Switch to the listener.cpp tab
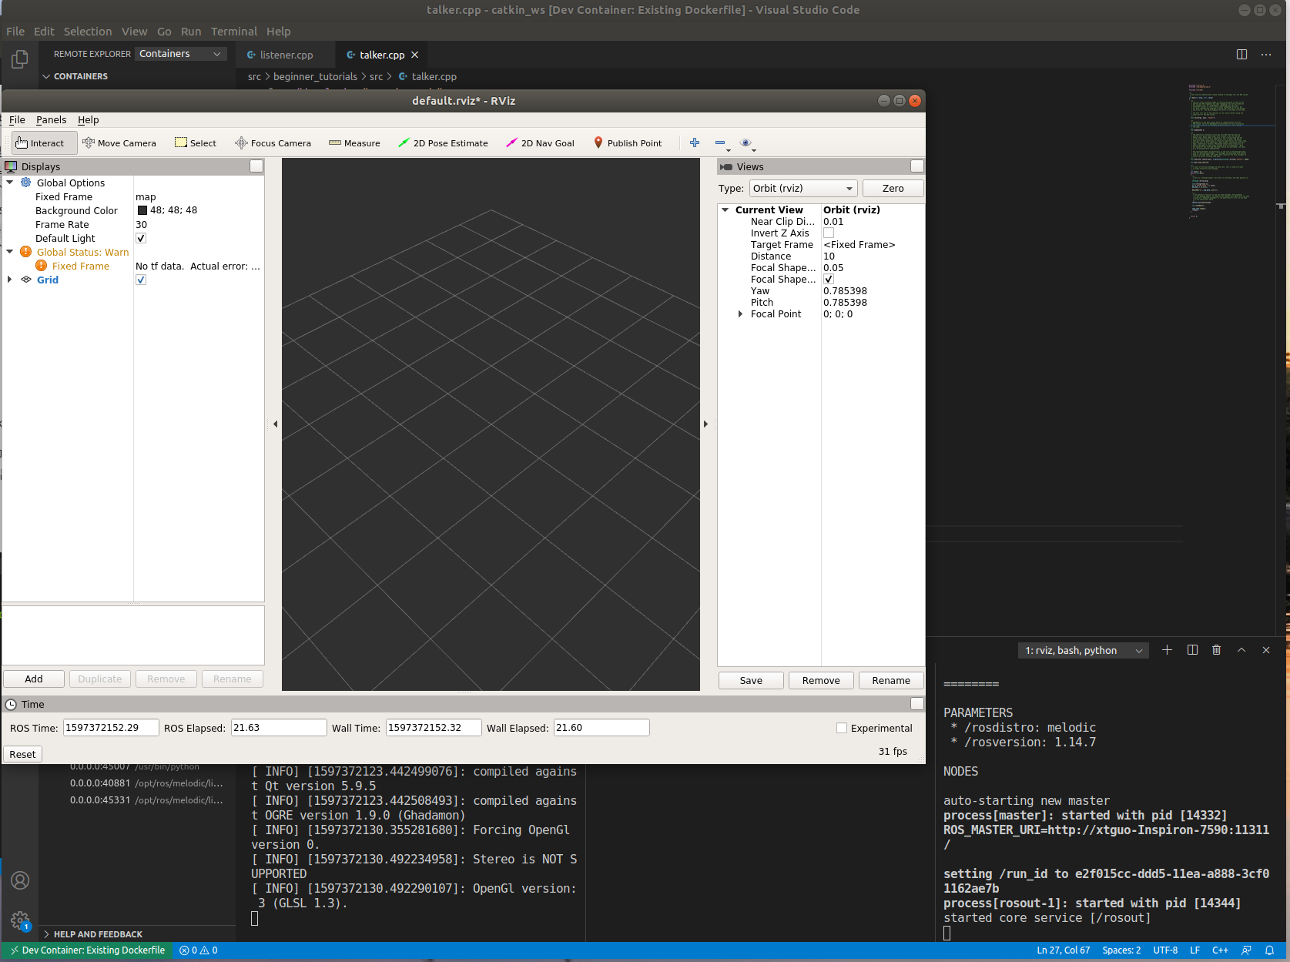 (285, 55)
